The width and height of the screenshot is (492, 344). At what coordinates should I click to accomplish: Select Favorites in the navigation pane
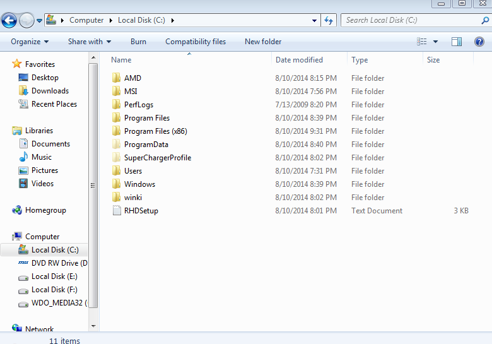click(x=40, y=64)
